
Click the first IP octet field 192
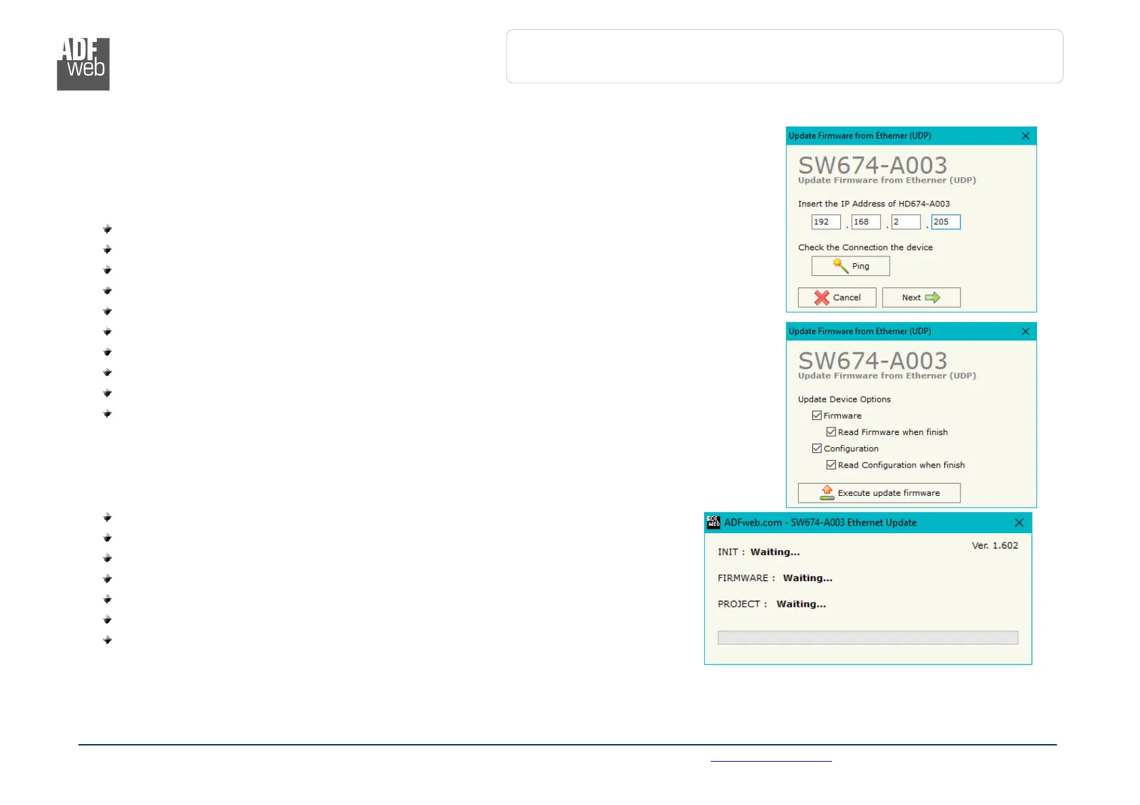pyautogui.click(x=826, y=222)
